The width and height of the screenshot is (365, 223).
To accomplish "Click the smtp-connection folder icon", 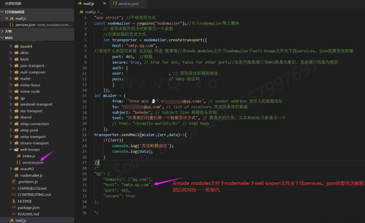I will [x=16, y=124].
